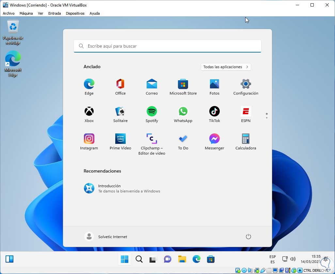Viewport: 335px width, 274px height.
Task: Open the To Do app
Action: [183, 142]
